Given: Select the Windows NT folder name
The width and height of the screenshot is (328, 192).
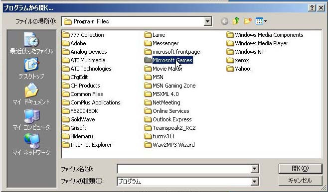Looking at the screenshot, I should (x=250, y=52).
